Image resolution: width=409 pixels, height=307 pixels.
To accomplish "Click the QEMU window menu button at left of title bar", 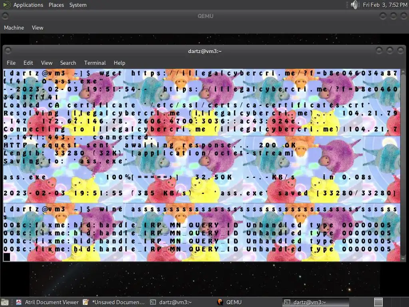I will (x=5, y=16).
